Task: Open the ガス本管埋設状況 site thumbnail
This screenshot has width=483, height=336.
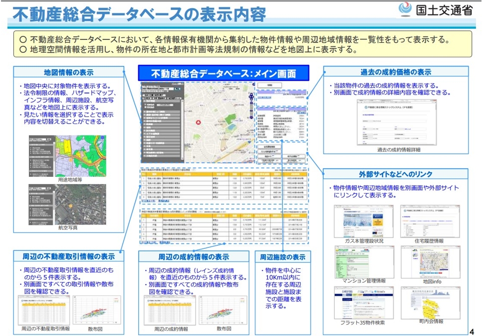Action: tap(363, 222)
